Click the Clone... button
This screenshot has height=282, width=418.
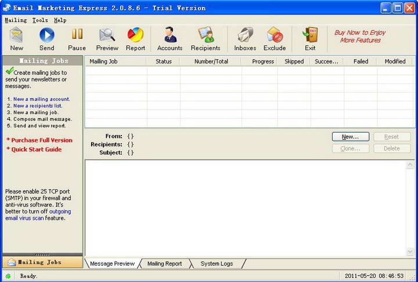351,148
